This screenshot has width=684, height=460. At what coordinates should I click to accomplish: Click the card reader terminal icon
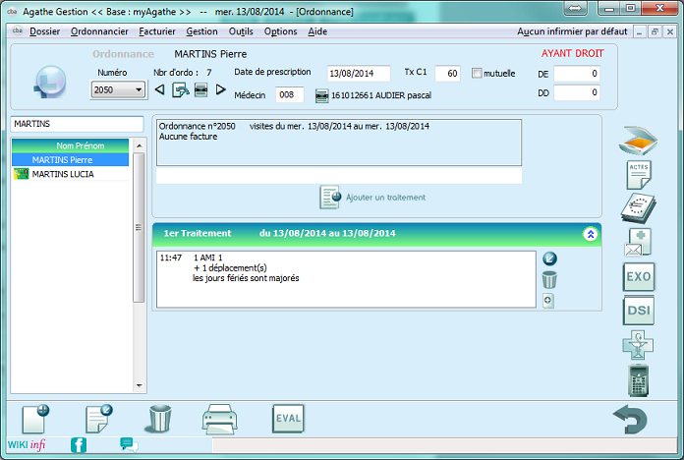click(639, 380)
